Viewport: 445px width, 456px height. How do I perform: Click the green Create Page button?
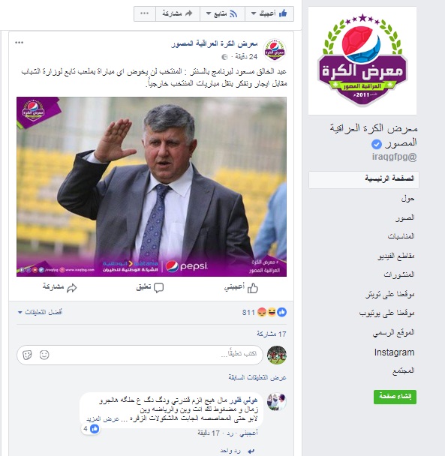pyautogui.click(x=395, y=397)
